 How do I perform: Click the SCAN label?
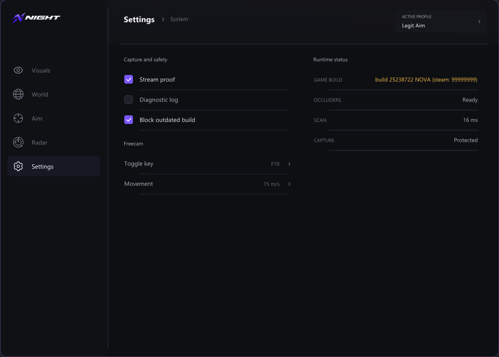(x=320, y=120)
